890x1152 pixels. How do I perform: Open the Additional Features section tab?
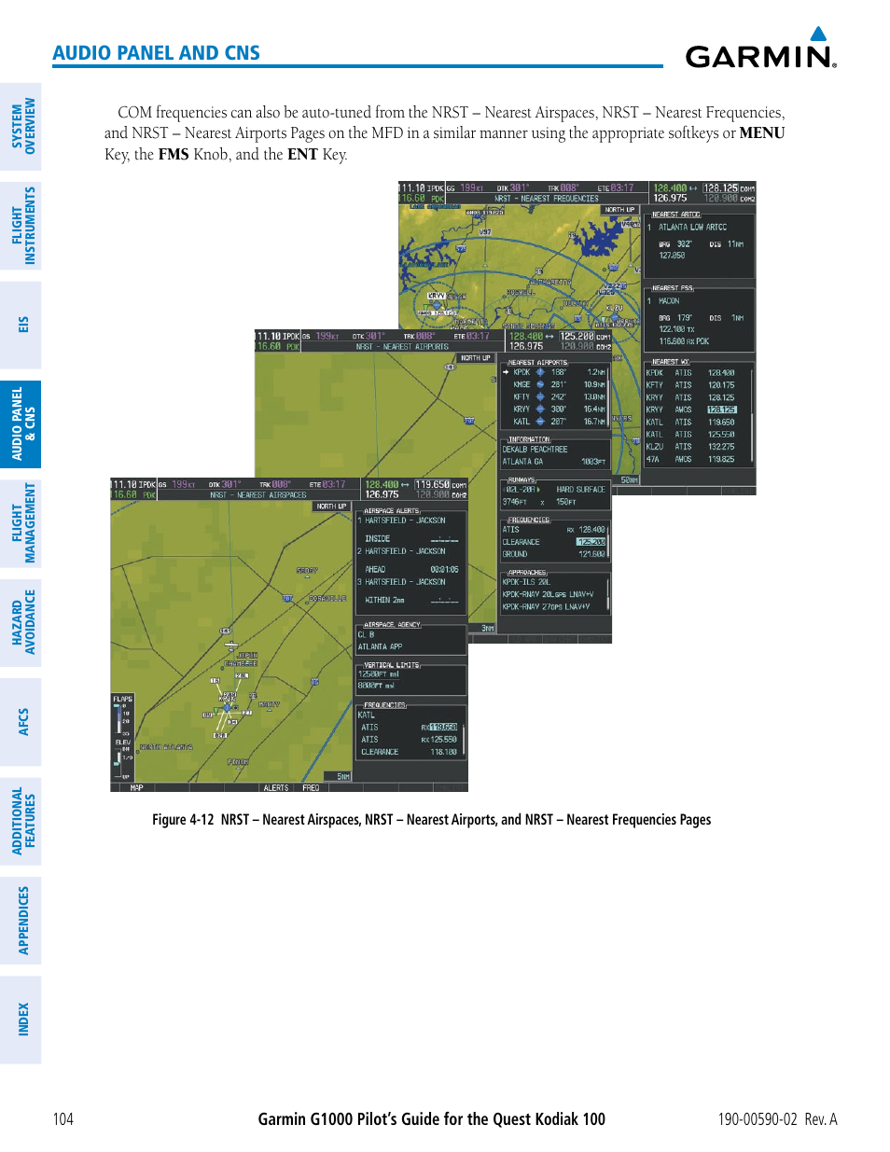pyautogui.click(x=21, y=821)
